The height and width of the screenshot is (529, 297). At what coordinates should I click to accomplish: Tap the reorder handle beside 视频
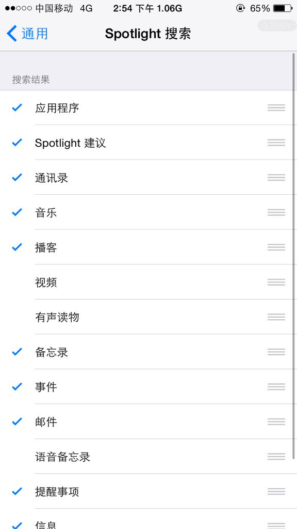point(276,282)
